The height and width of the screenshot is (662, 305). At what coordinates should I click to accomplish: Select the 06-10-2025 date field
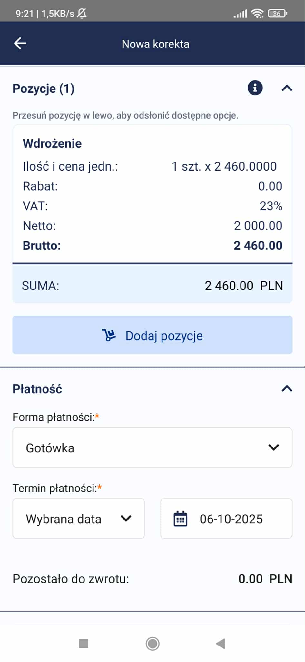point(227,519)
